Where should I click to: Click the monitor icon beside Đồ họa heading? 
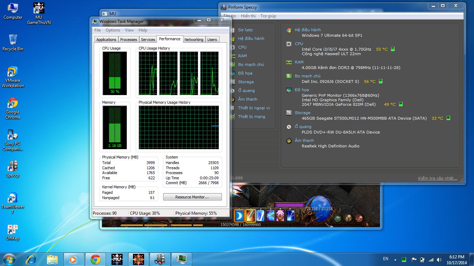(289, 90)
